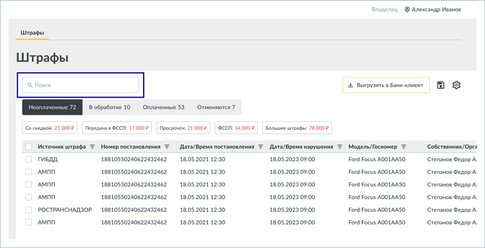The height and width of the screenshot is (248, 485).
Task: Click Ford Focus A001AA50 in РОСТРАНСНАДЗОР row
Action: pyautogui.click(x=377, y=210)
